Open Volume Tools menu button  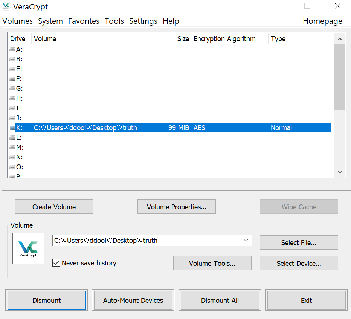tap(212, 263)
